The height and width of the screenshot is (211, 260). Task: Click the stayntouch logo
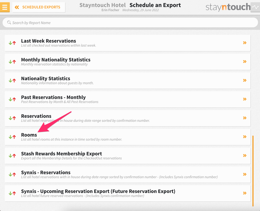228,7
